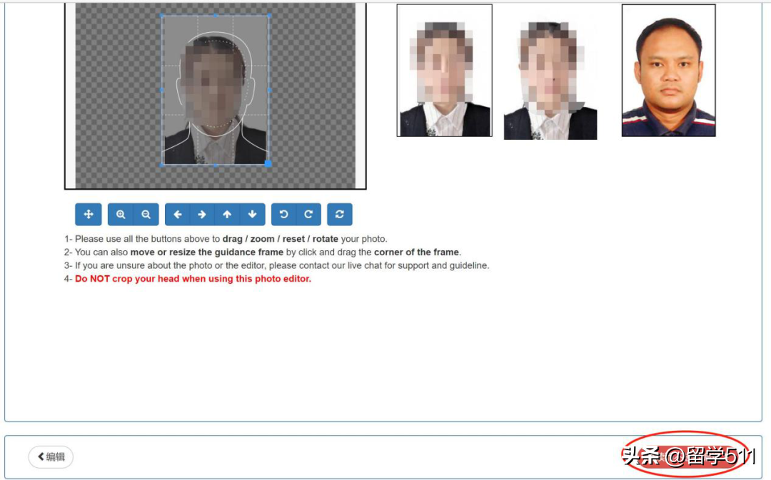Click the top-right corner handle of guidance frame
The height and width of the screenshot is (480, 771).
[x=268, y=15]
